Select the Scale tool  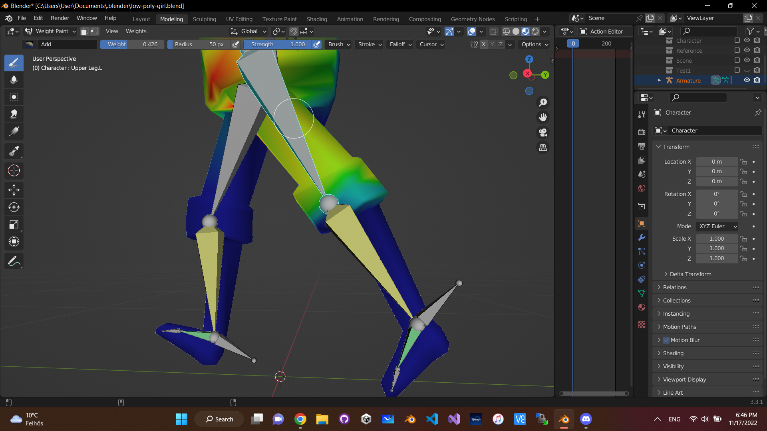tap(14, 224)
